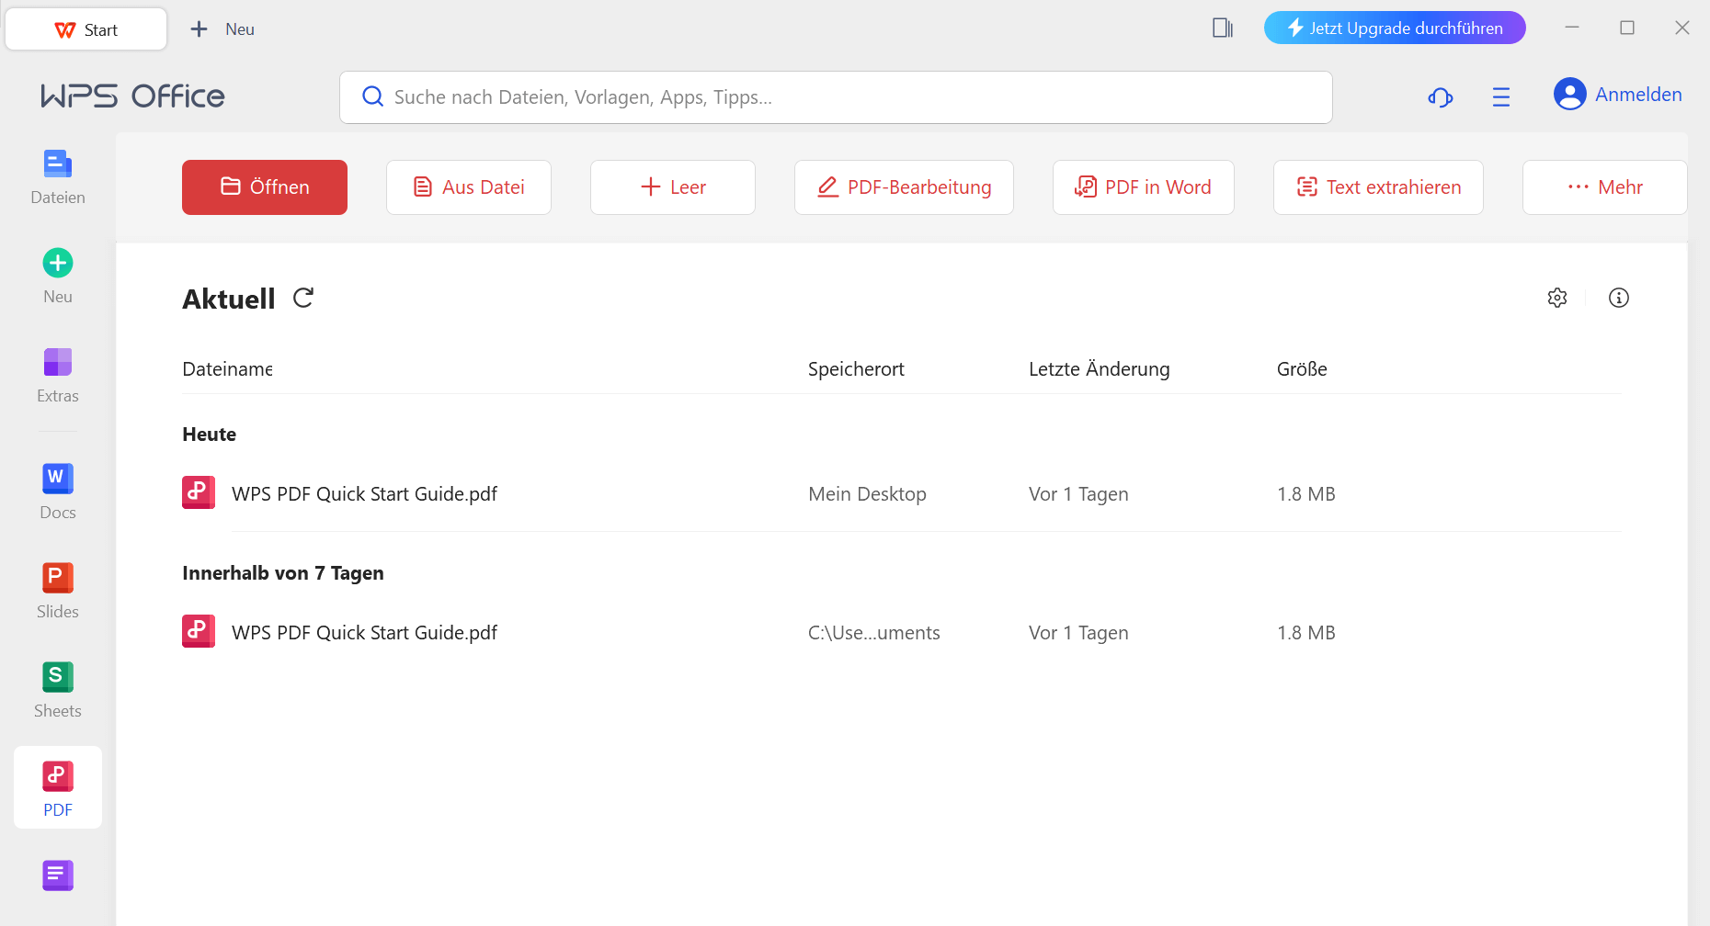This screenshot has width=1710, height=926.
Task: Open WPS PDF Quick Start Guide.pdf under Heute
Action: 364,494
